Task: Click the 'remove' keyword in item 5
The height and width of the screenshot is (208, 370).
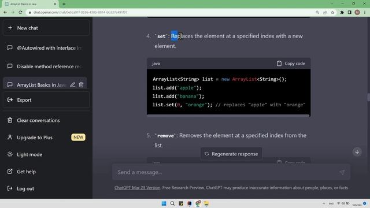Action: (165, 136)
